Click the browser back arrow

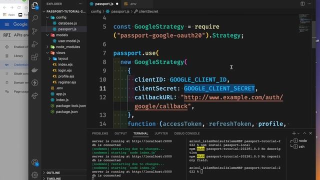5,7
